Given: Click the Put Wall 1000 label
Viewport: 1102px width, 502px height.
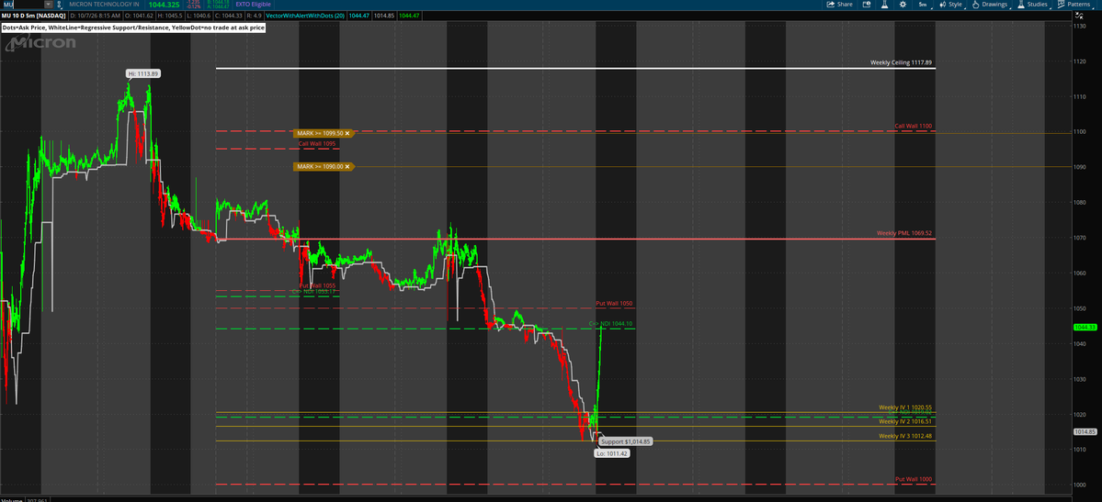Looking at the screenshot, I should tap(913, 479).
